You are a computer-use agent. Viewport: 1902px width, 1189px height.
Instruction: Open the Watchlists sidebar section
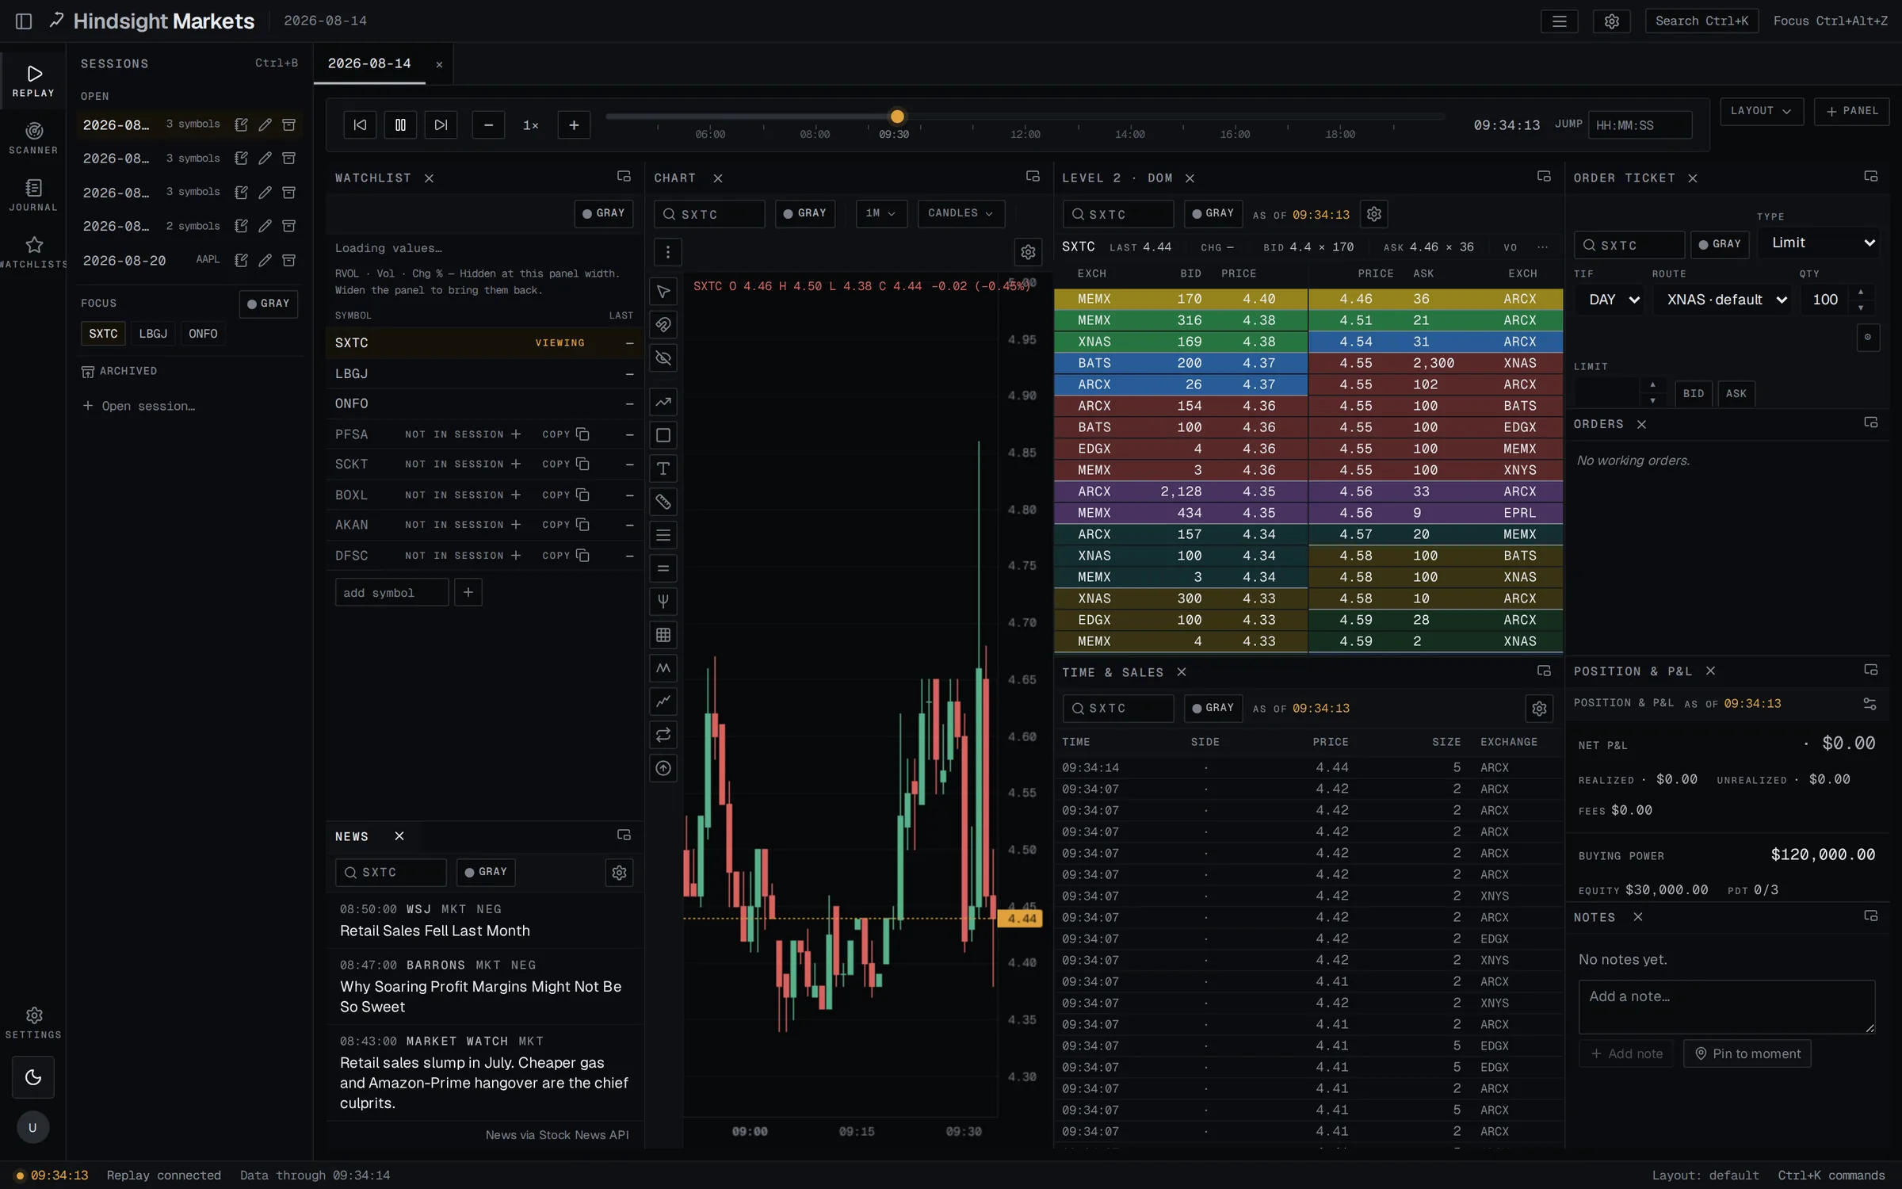pyautogui.click(x=33, y=252)
